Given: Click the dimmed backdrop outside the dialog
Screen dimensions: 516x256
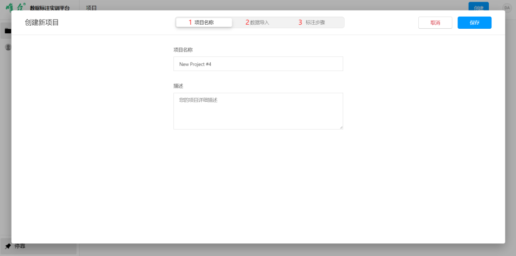Looking at the screenshot, I should 302,250.
